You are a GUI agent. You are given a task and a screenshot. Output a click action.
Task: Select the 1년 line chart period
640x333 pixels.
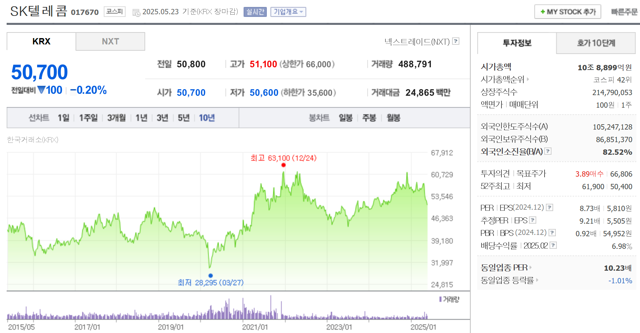pyautogui.click(x=141, y=118)
